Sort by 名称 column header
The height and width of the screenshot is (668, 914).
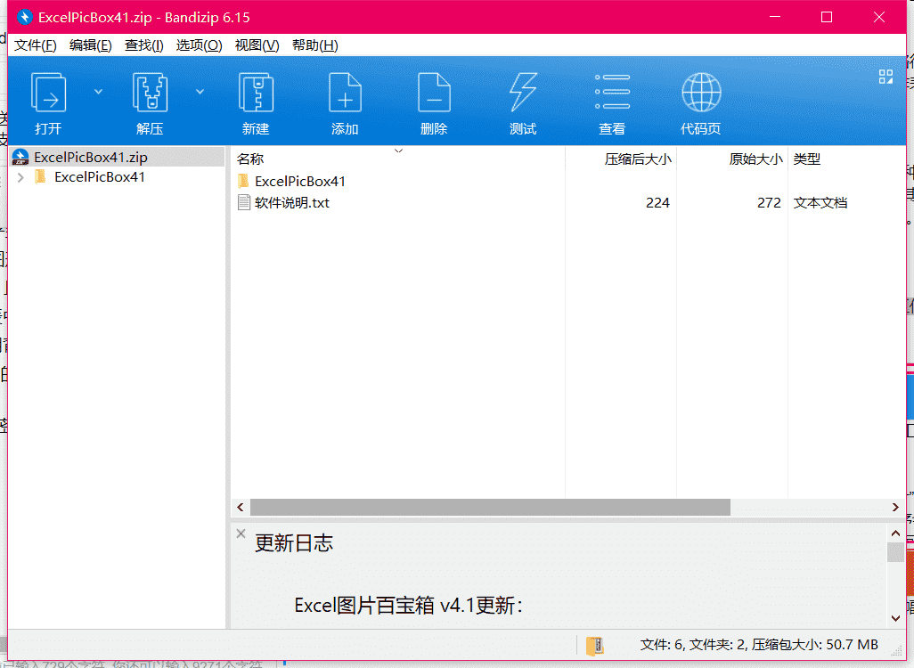pyautogui.click(x=250, y=159)
